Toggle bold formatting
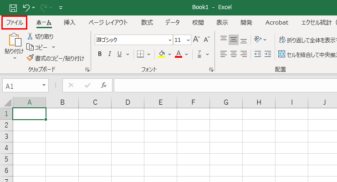Image resolution: width=337 pixels, height=182 pixels. coord(100,54)
